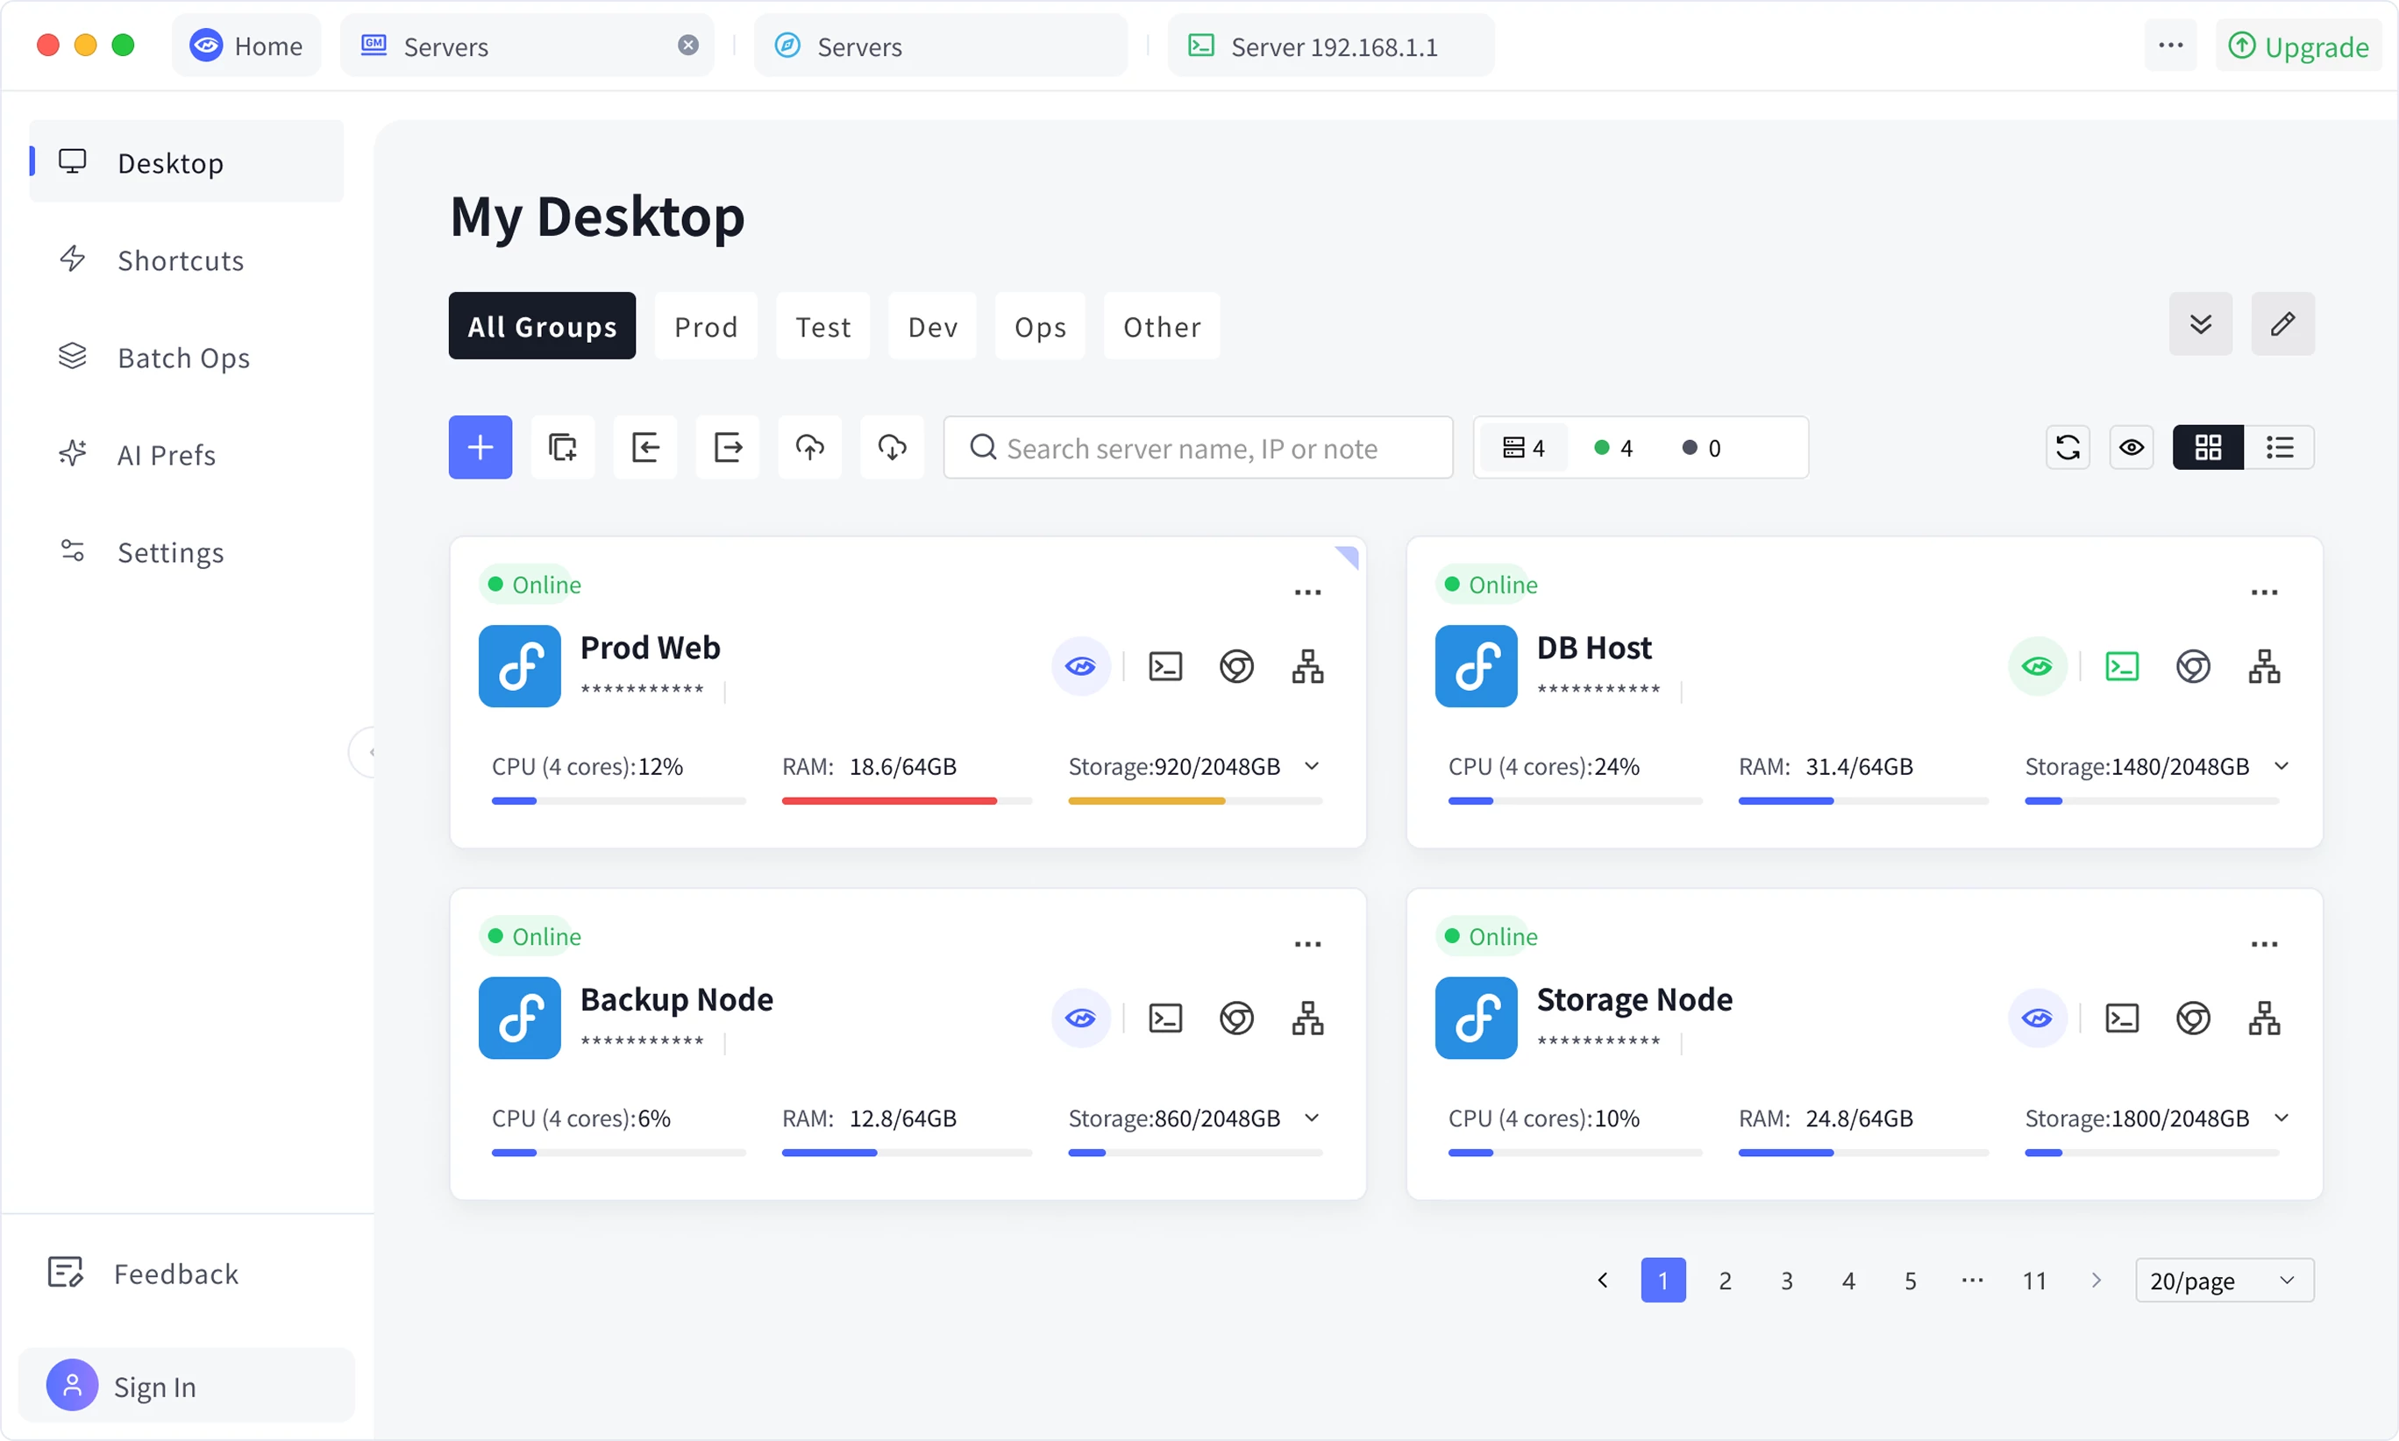
Task: Click Sign In in the sidebar
Action: pyautogui.click(x=187, y=1386)
